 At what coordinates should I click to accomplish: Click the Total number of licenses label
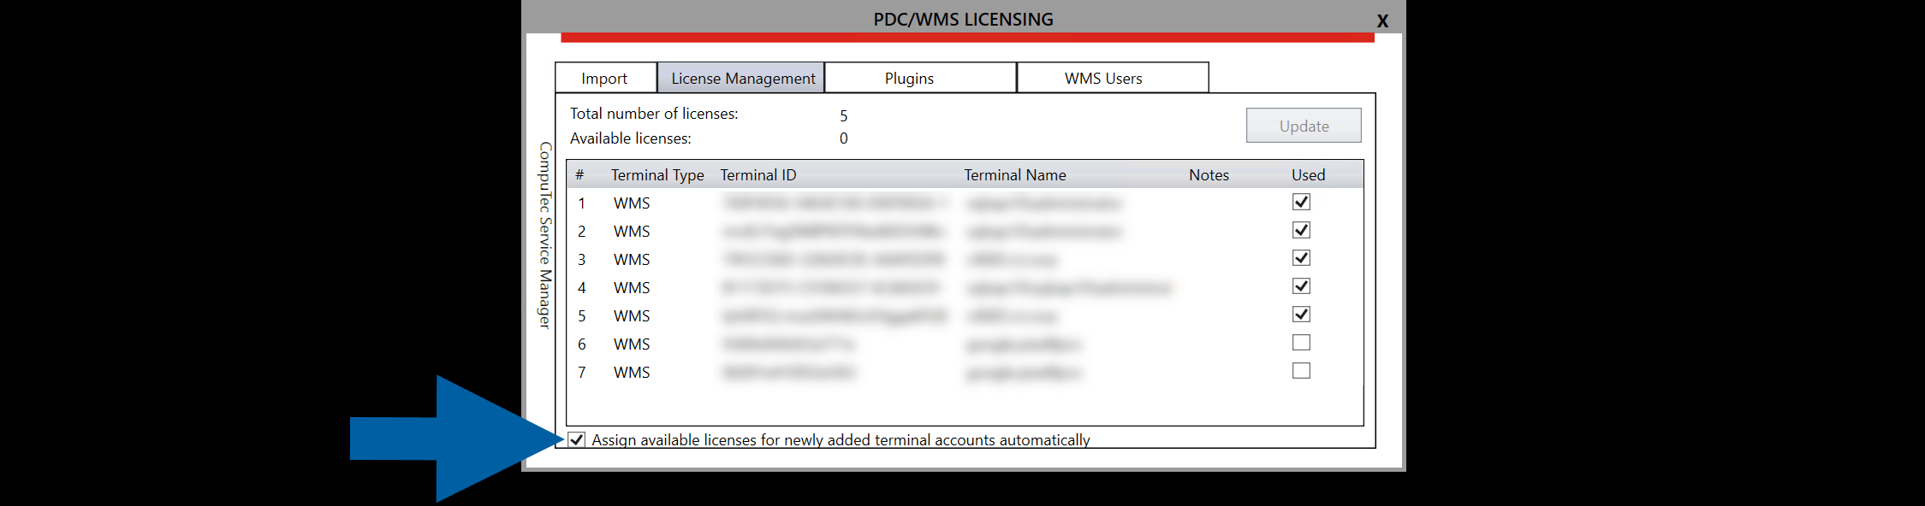point(654,114)
